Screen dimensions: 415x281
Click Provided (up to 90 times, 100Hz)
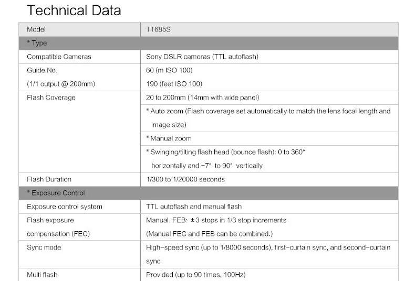[195, 275]
